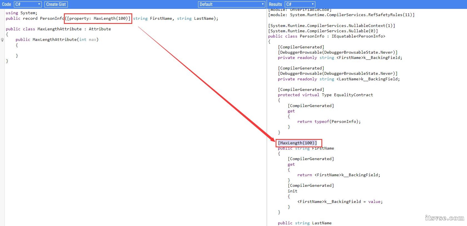The width and height of the screenshot is (467, 226).
Task: Click 'string FirstName' parameter in code editor
Action: click(153, 18)
